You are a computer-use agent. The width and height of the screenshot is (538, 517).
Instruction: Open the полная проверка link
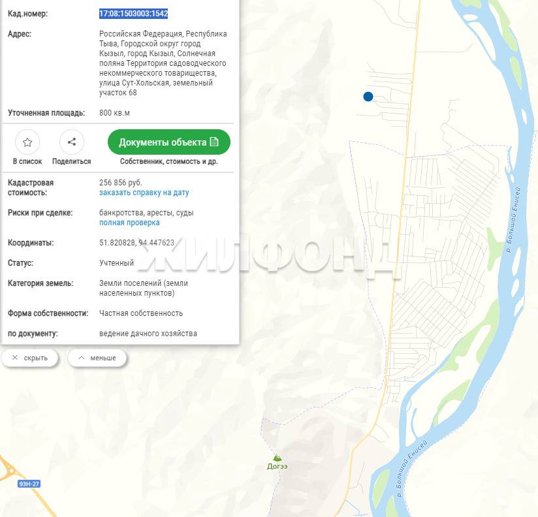coord(129,223)
